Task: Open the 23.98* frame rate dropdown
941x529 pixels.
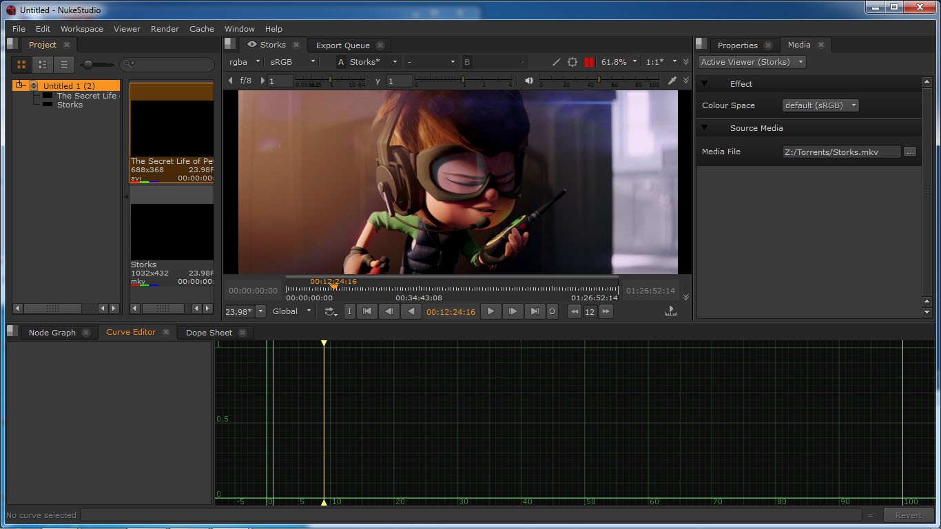Action: 245,311
